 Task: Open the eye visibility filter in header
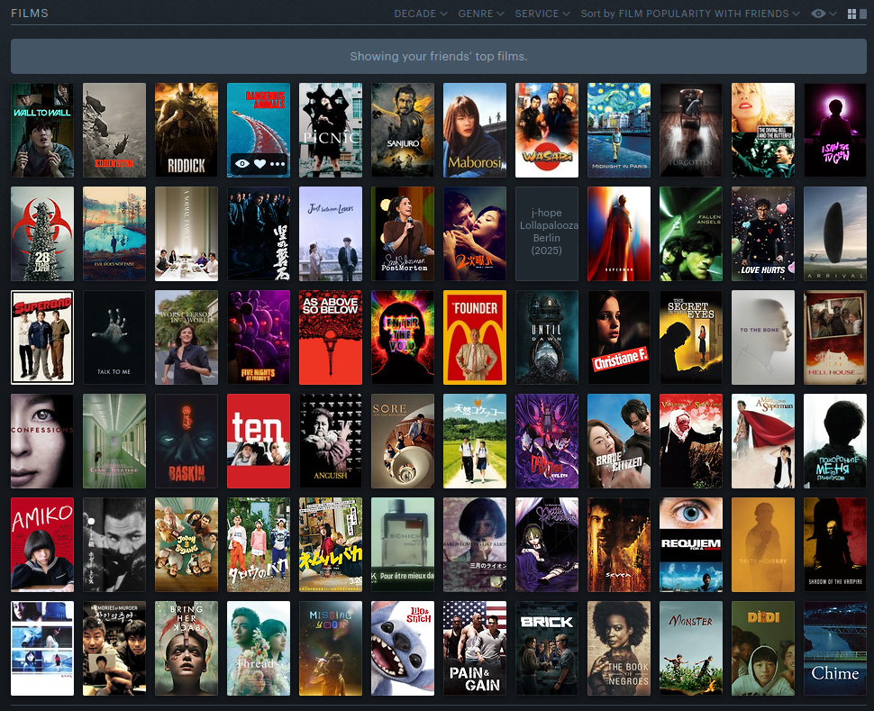click(824, 14)
